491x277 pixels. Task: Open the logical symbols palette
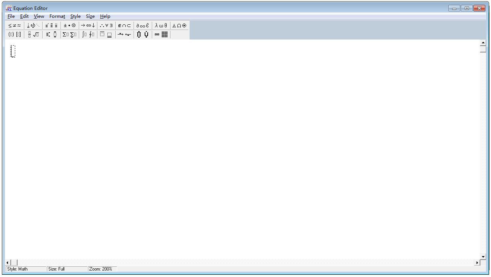(x=106, y=25)
